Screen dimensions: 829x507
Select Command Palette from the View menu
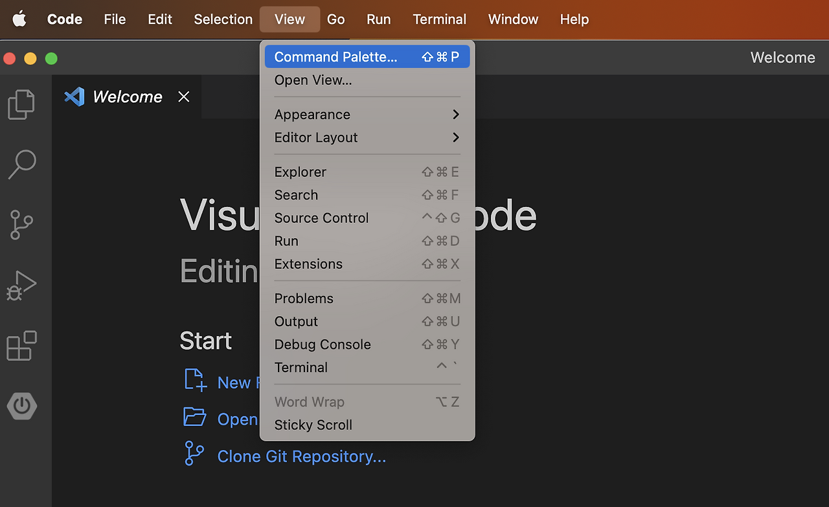(x=336, y=56)
